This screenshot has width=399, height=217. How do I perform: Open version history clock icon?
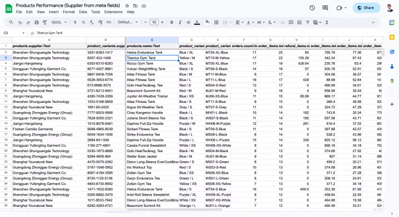point(312,8)
